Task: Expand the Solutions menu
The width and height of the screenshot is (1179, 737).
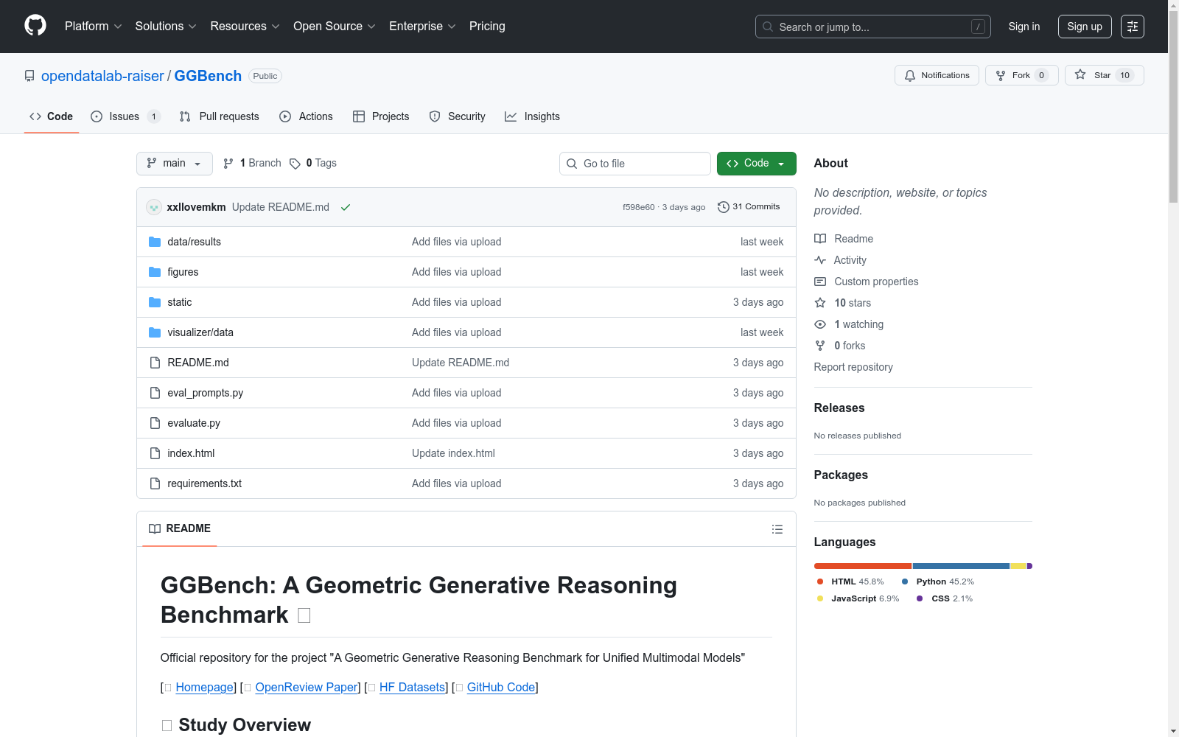Action: point(166,27)
